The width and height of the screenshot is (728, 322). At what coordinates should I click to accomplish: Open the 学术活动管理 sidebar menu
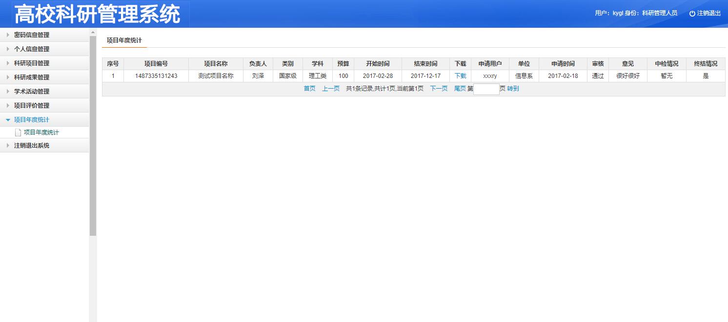[x=32, y=92]
